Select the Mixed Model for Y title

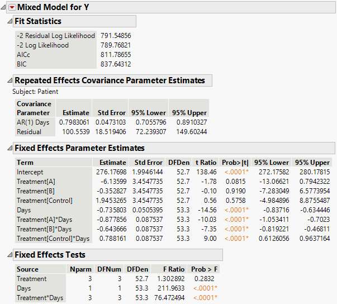click(x=53, y=7)
